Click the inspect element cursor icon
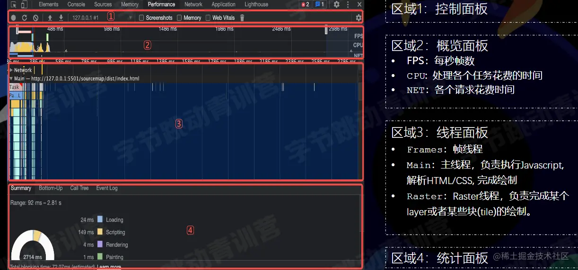Image resolution: width=578 pixels, height=270 pixels. pos(14,5)
